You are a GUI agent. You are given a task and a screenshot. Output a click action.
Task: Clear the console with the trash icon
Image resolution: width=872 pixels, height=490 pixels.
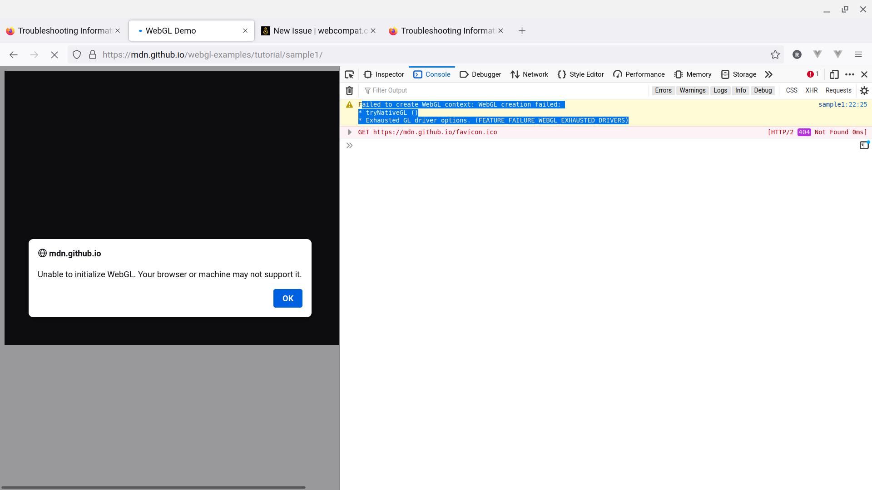[x=349, y=91]
